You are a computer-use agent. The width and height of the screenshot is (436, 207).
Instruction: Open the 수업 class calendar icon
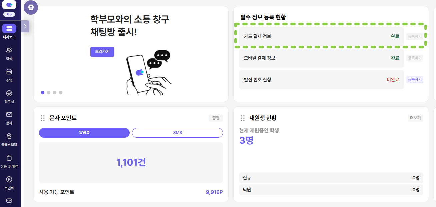point(9,72)
